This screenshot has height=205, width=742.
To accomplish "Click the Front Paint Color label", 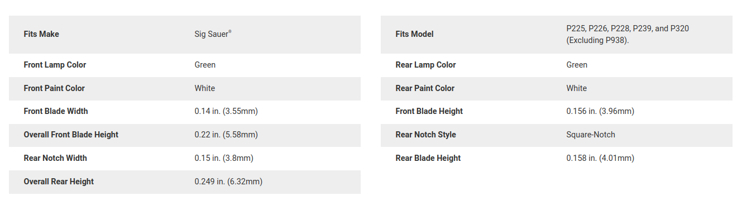I will pos(54,88).
